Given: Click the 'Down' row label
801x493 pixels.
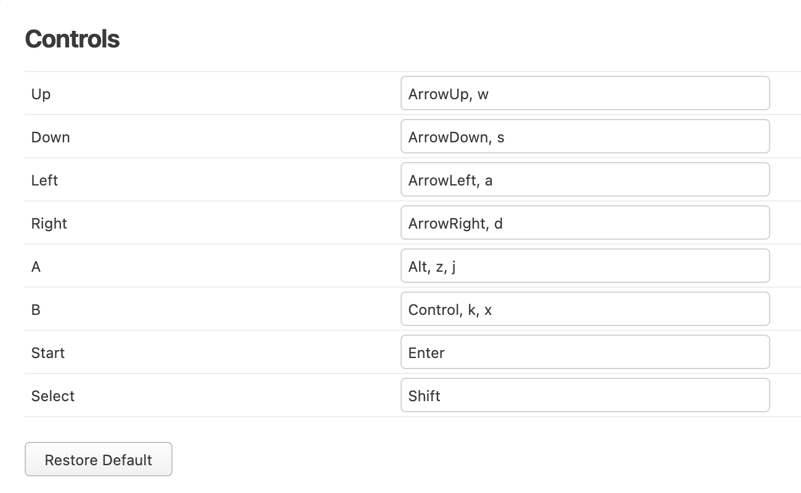Looking at the screenshot, I should pyautogui.click(x=51, y=137).
